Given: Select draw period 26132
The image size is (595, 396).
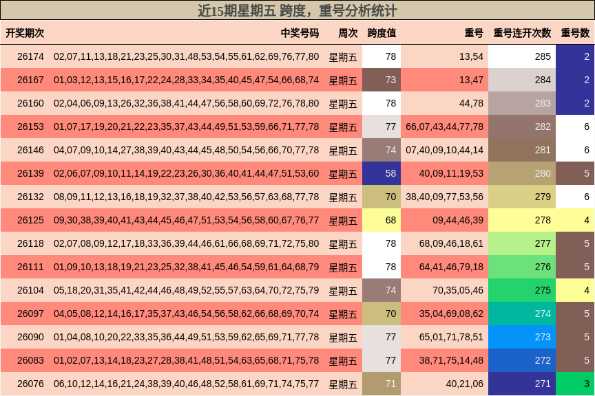Looking at the screenshot, I should (30, 197).
